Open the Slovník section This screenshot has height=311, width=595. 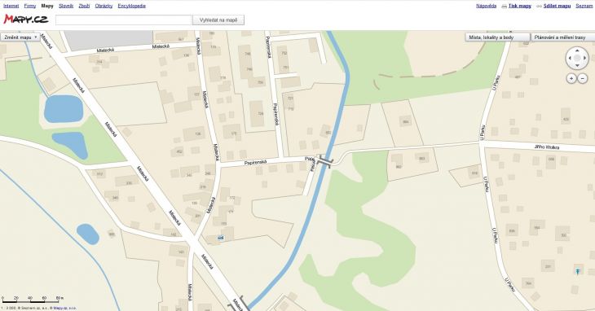pos(66,6)
